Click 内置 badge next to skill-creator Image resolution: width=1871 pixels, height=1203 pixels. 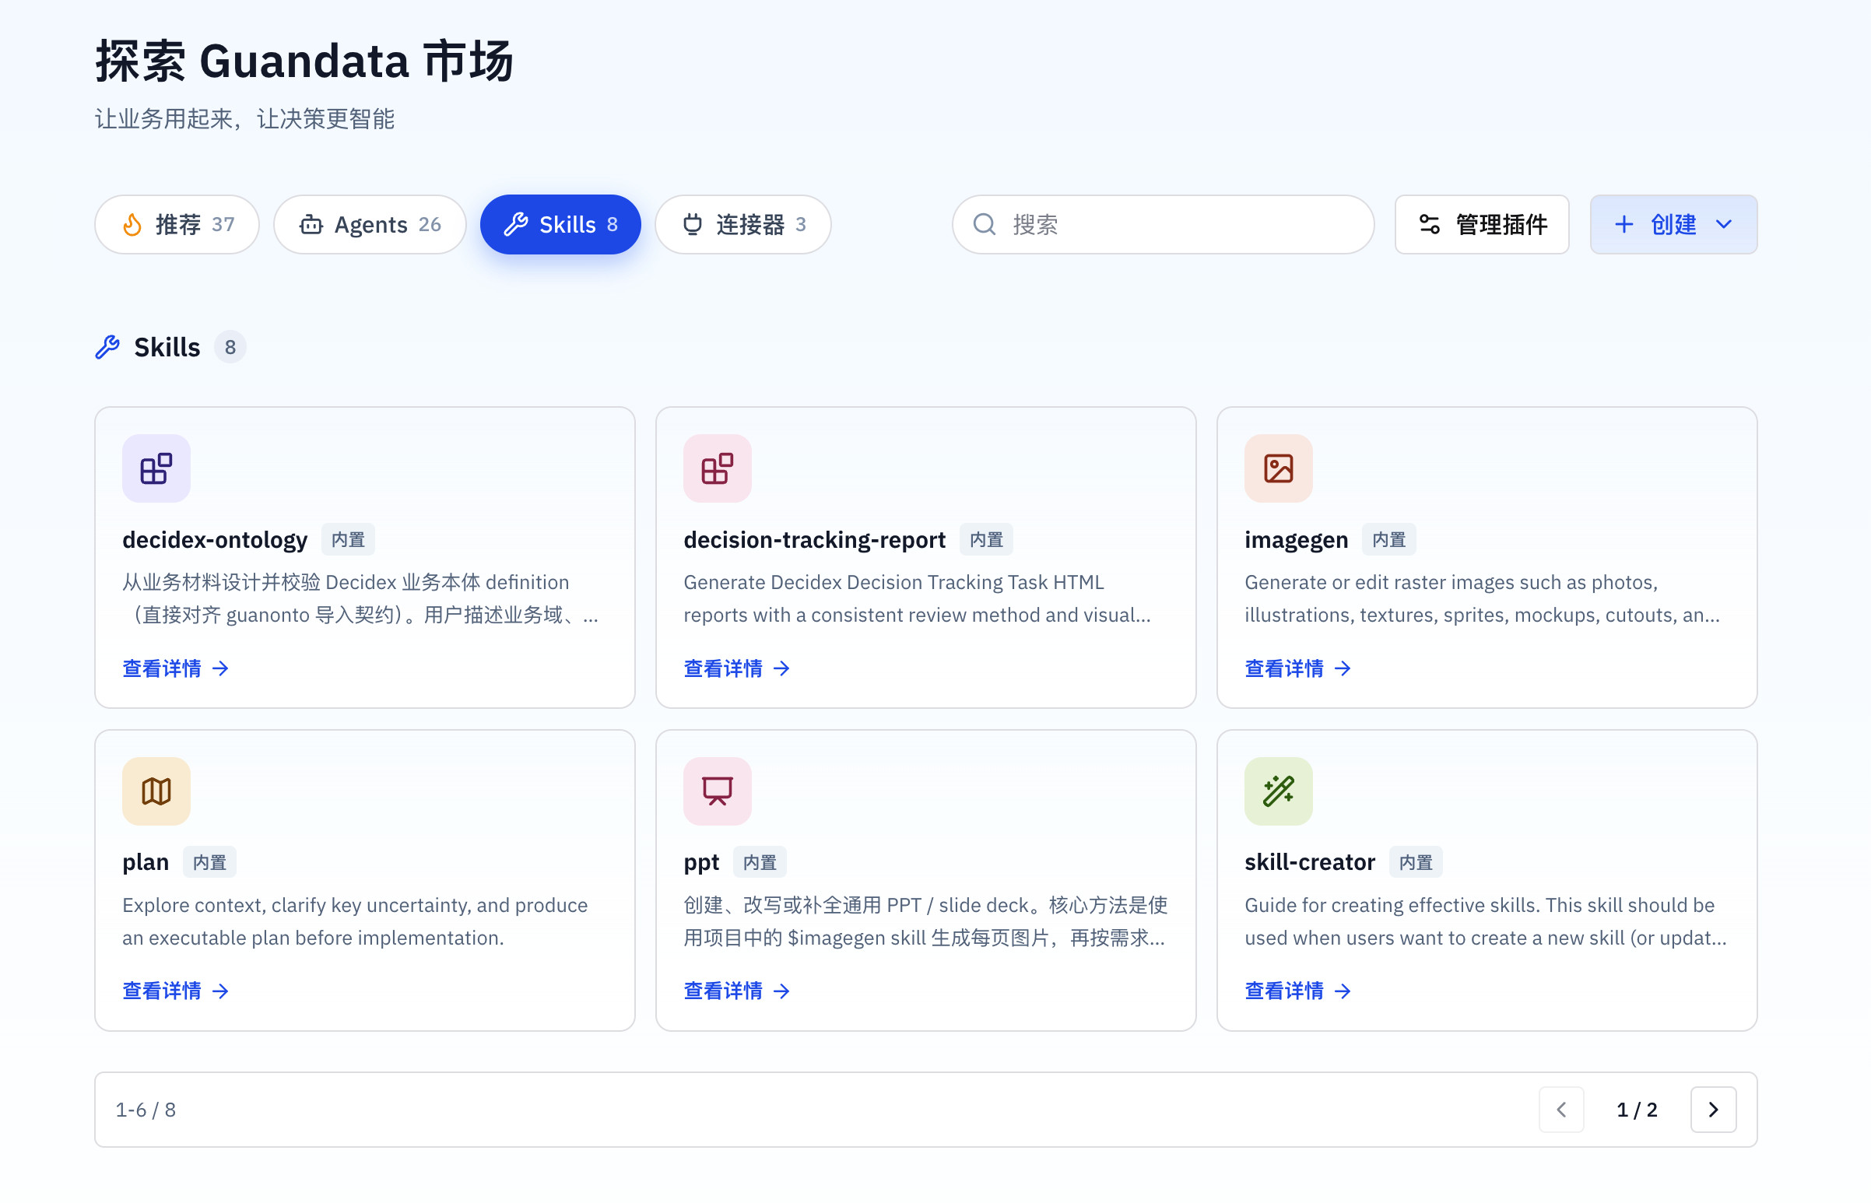[1415, 861]
